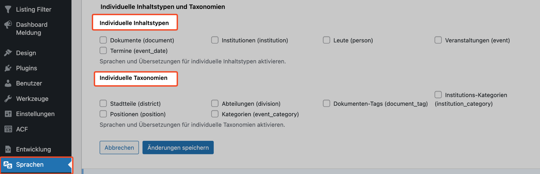Check the Stadtteile (district) taxonomy

tap(103, 104)
